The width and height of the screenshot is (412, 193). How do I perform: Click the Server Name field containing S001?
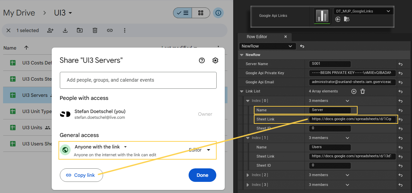330,64
